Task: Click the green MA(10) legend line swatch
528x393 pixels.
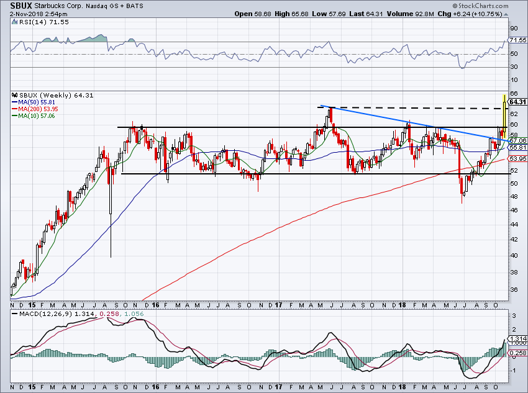Action: 14,115
